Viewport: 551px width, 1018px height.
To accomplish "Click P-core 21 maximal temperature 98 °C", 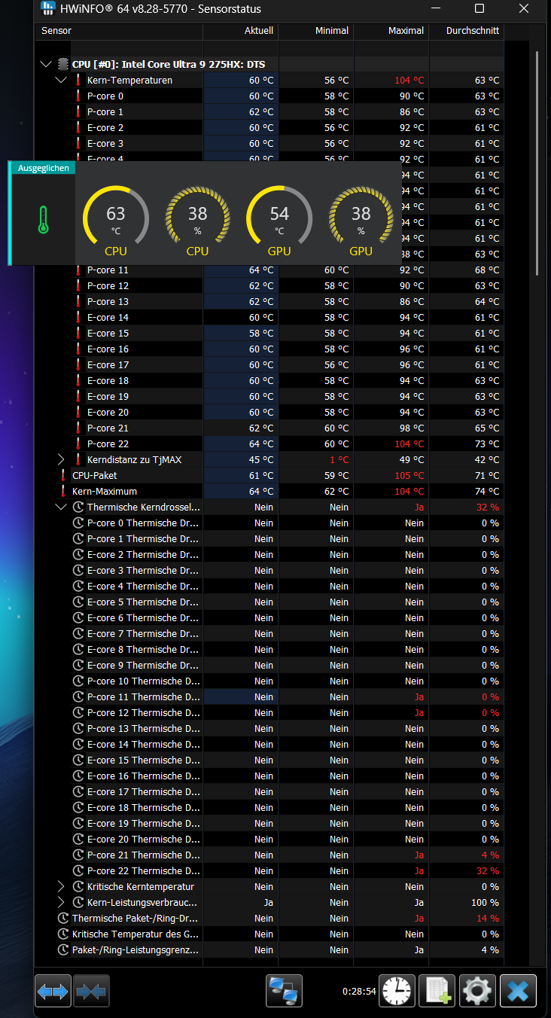I will [412, 428].
